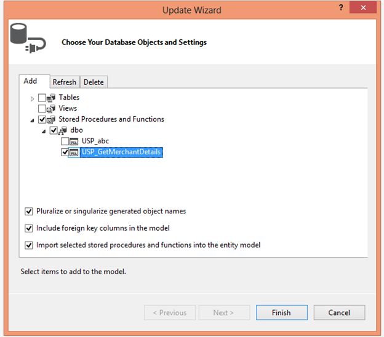Click the Stored Procedures and Functions icon

(51, 120)
